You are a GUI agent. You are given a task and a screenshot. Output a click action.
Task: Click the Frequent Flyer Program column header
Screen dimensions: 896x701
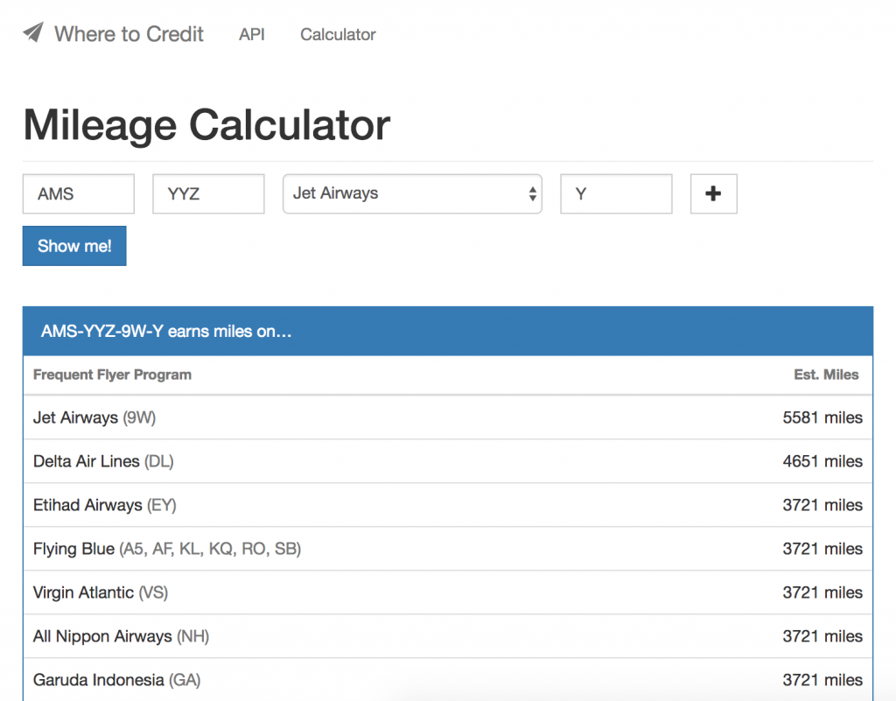point(112,375)
